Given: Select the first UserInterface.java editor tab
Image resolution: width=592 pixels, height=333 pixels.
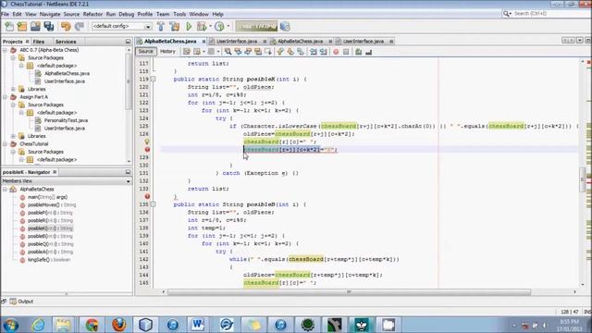Looking at the screenshot, I should (237, 41).
